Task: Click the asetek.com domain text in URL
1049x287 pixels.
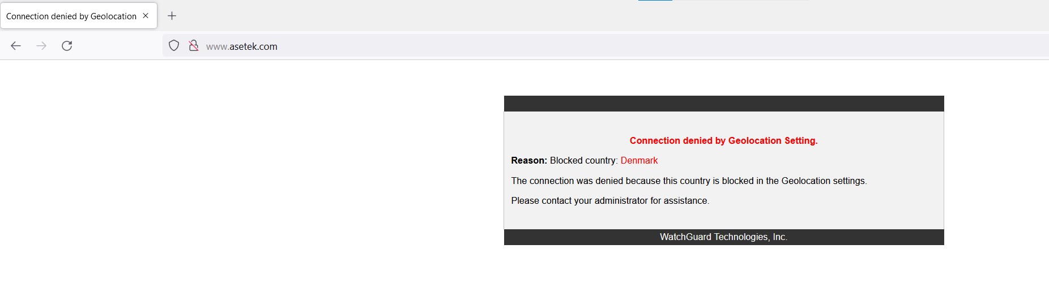Action: [x=253, y=46]
